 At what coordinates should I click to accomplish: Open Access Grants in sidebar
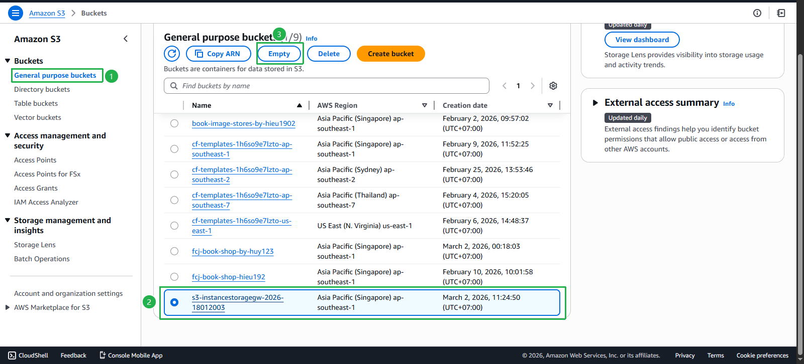click(36, 188)
